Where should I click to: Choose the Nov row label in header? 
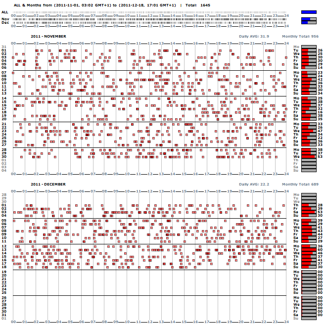(5, 19)
